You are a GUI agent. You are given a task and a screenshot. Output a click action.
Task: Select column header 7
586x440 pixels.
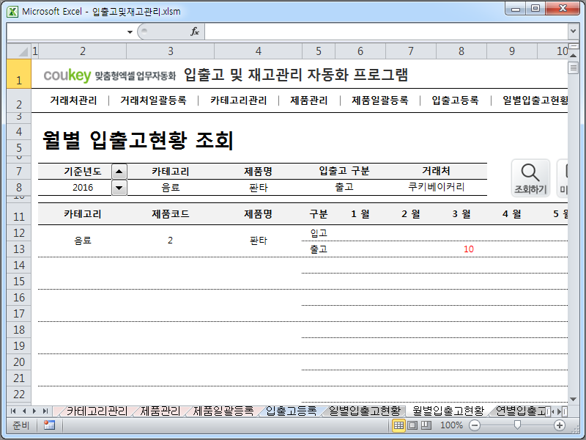coord(411,51)
